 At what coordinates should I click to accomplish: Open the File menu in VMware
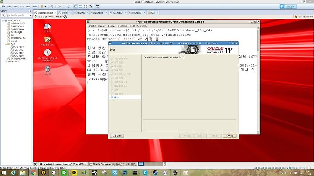pyautogui.click(x=3, y=7)
